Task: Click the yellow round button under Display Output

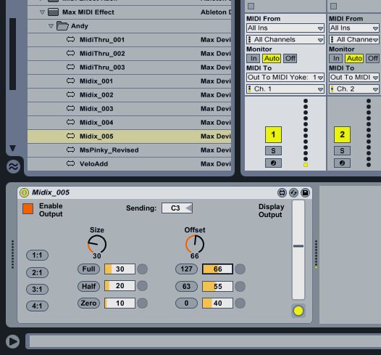Action: click(298, 311)
